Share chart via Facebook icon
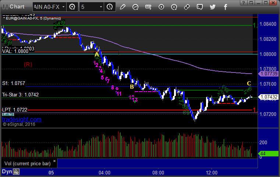 225,7
